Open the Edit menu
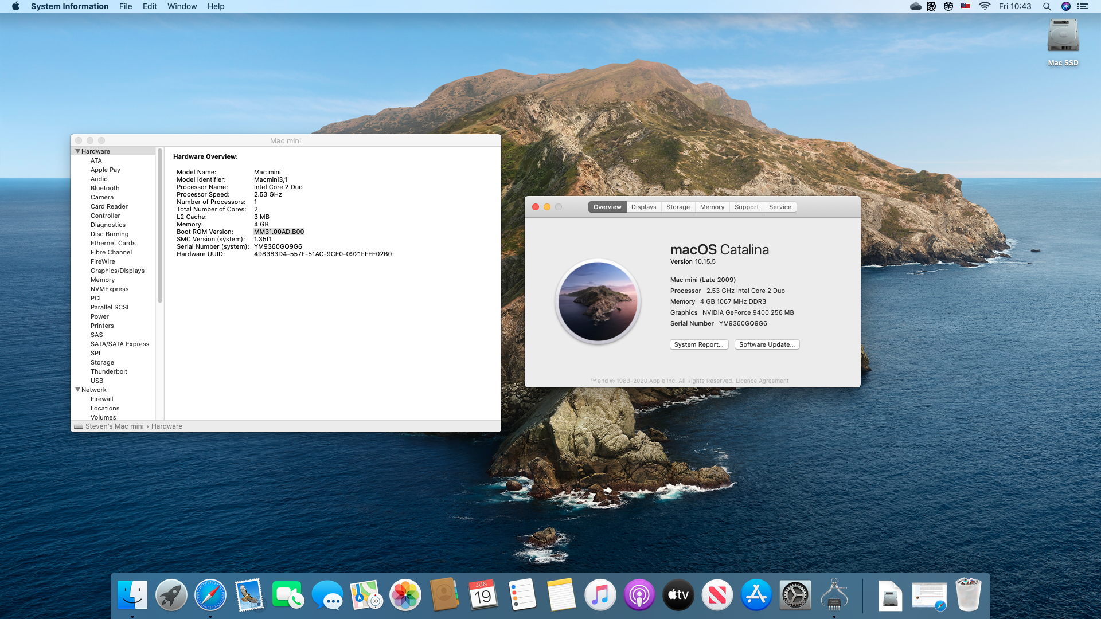The width and height of the screenshot is (1101, 619). coord(150,6)
